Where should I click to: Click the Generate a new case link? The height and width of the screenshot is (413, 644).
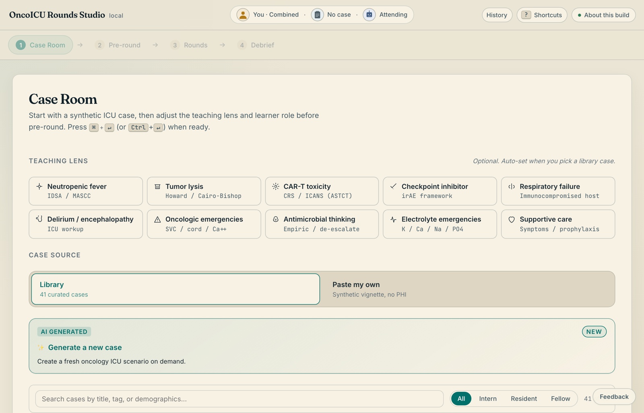click(x=85, y=347)
